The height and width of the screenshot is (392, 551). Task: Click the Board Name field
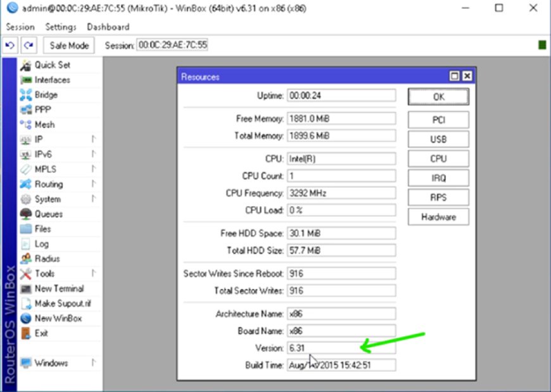pos(341,331)
